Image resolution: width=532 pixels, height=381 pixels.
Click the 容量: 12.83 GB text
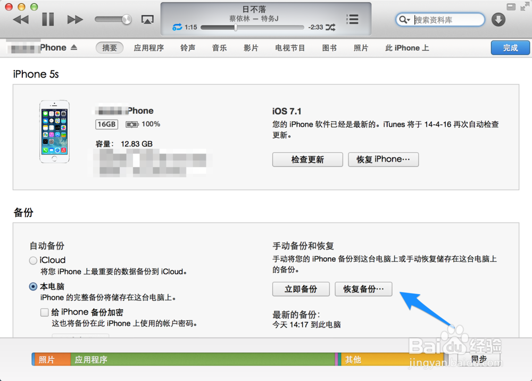click(124, 144)
